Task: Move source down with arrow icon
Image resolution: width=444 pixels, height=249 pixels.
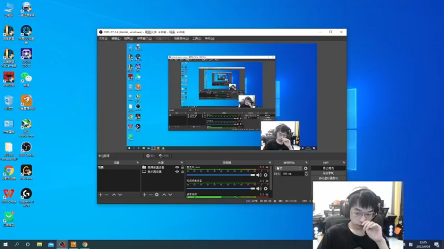Action: pos(170,195)
